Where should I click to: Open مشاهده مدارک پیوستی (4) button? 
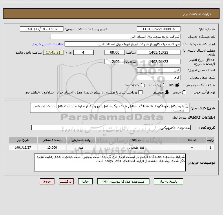coord(123,182)
